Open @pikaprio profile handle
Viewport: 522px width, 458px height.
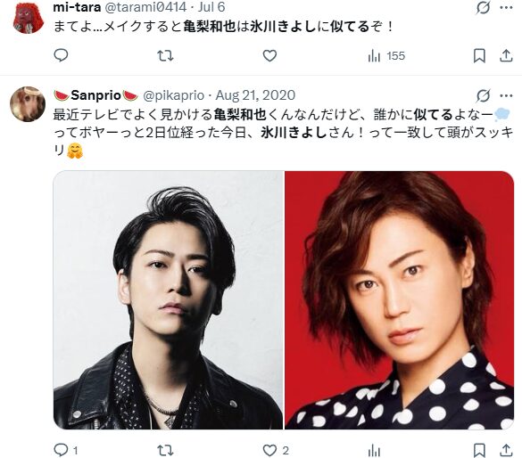[173, 95]
